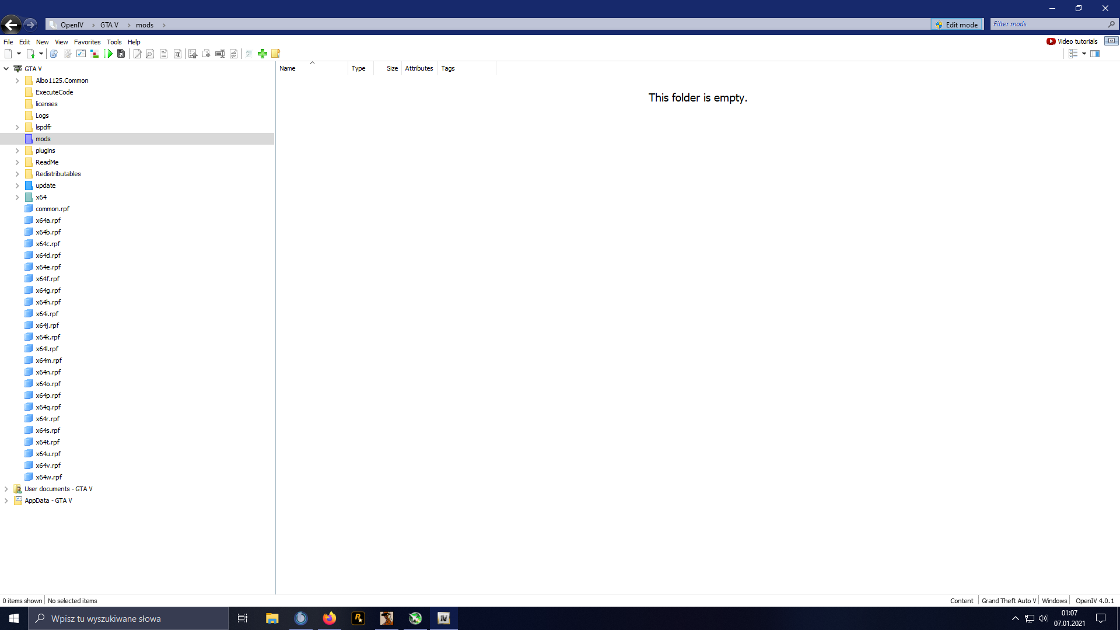Viewport: 1120px width, 630px height.
Task: Open the view mode dropdown arrow
Action: [1084, 54]
